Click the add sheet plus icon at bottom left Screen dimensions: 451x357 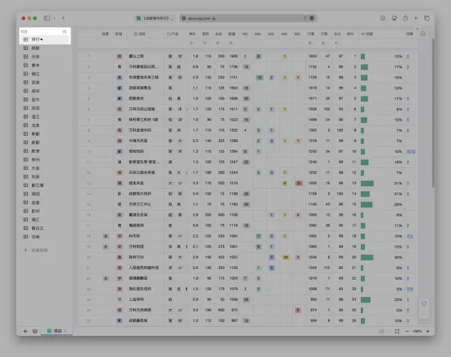[25, 331]
